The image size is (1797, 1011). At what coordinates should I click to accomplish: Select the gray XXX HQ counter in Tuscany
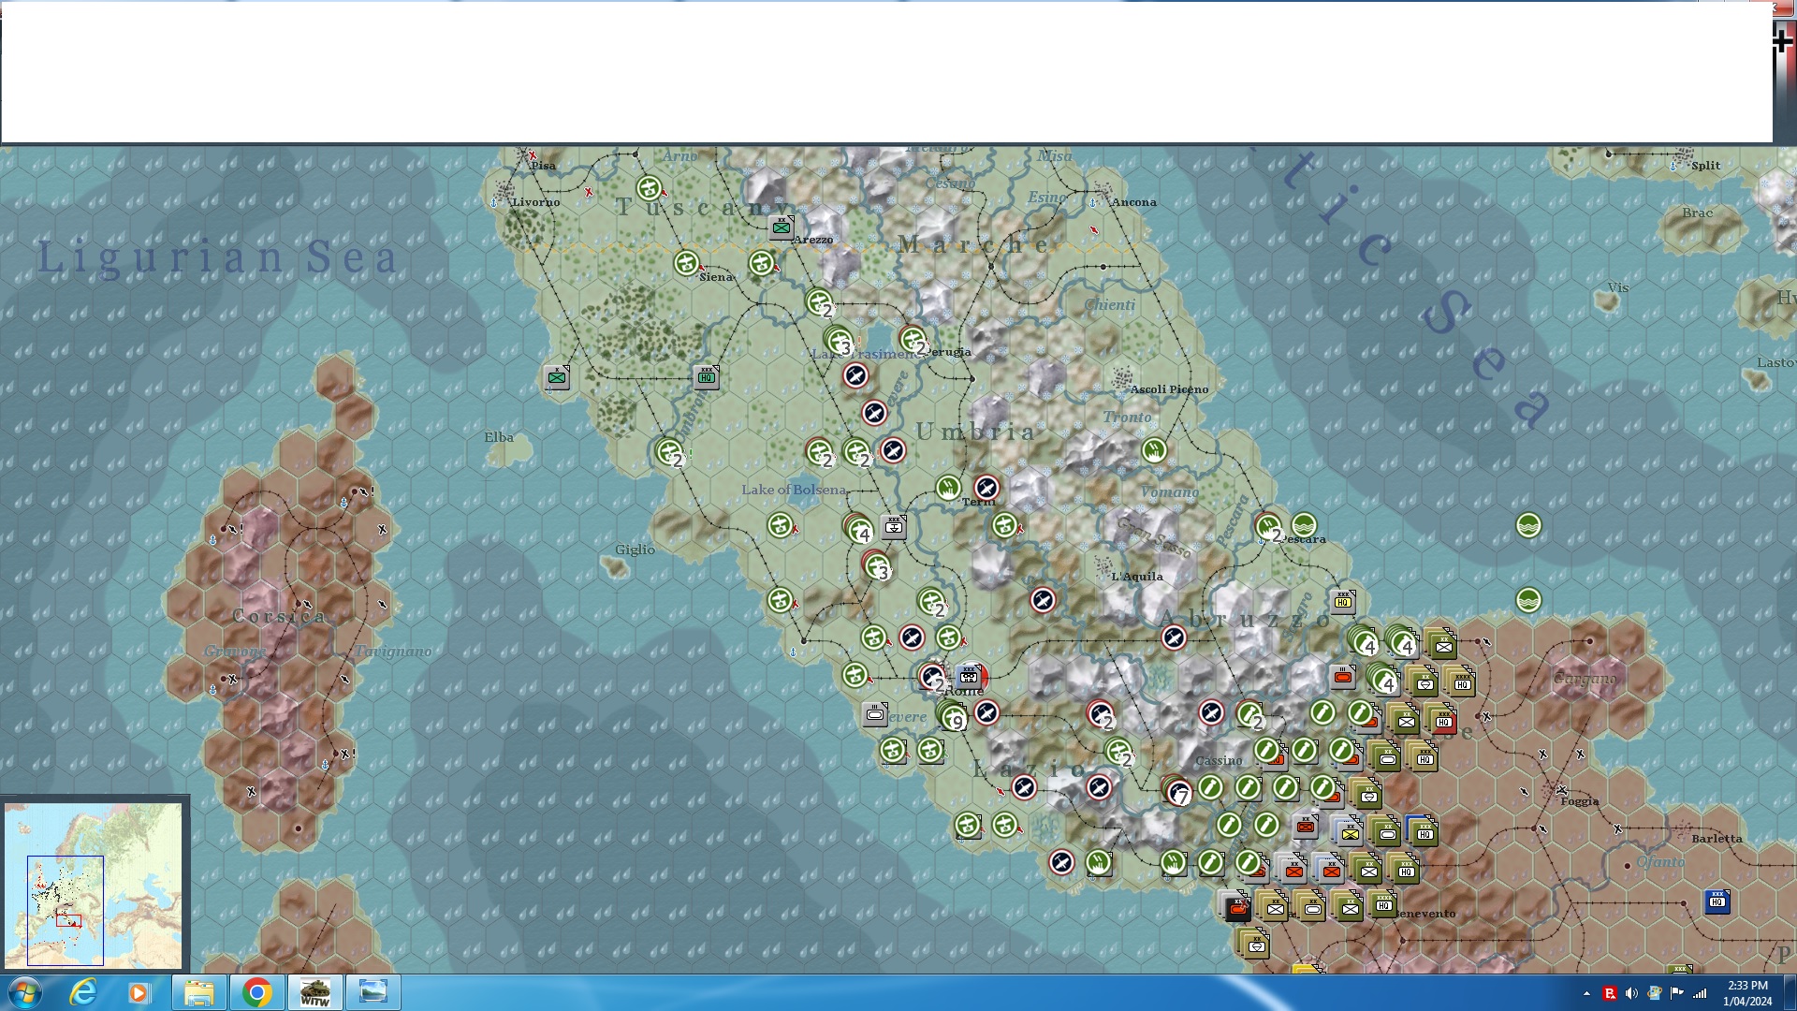click(707, 376)
